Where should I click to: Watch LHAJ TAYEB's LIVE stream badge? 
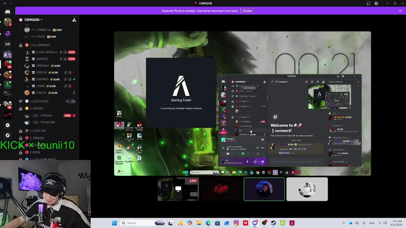72,52
